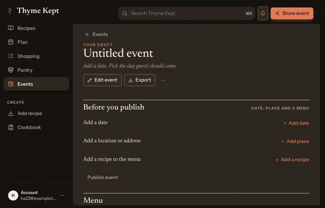Click the Events calendar-heart icon
The height and width of the screenshot is (208, 325).
[11, 84]
